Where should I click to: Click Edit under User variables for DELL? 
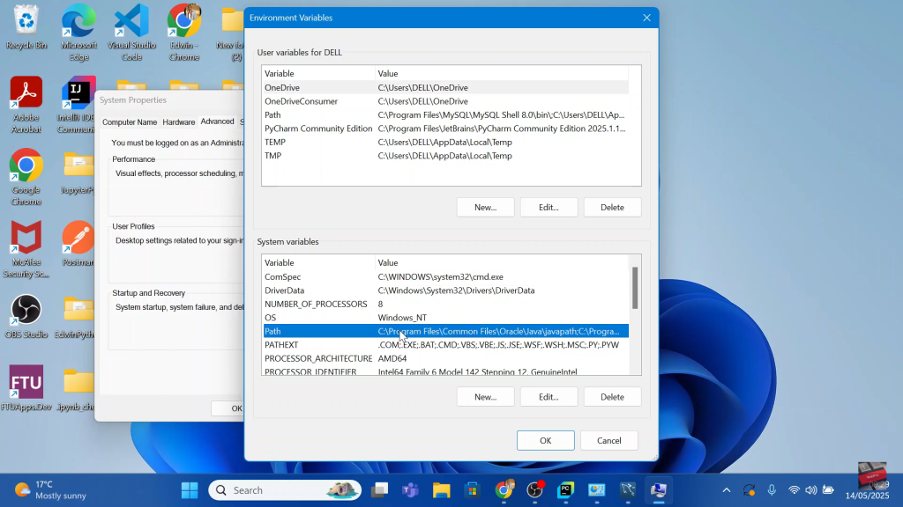click(549, 208)
